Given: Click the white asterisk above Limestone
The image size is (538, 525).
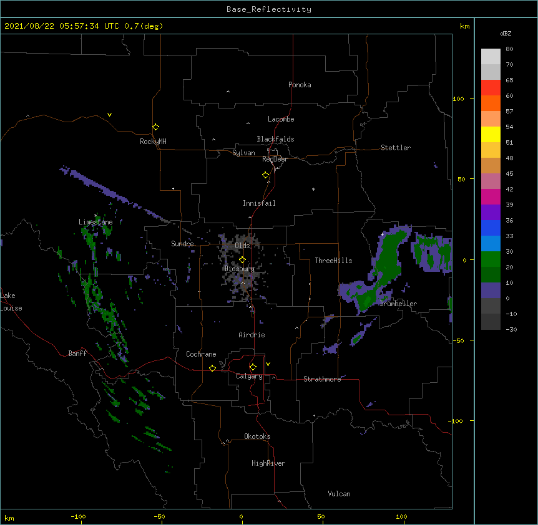Looking at the screenshot, I should [x=95, y=216].
